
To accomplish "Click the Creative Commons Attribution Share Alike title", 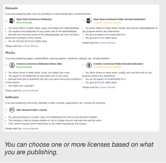I will coord(39,64).
